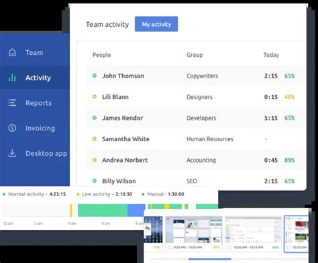Open the Team sidebar item
The width and height of the screenshot is (318, 263).
coord(35,52)
